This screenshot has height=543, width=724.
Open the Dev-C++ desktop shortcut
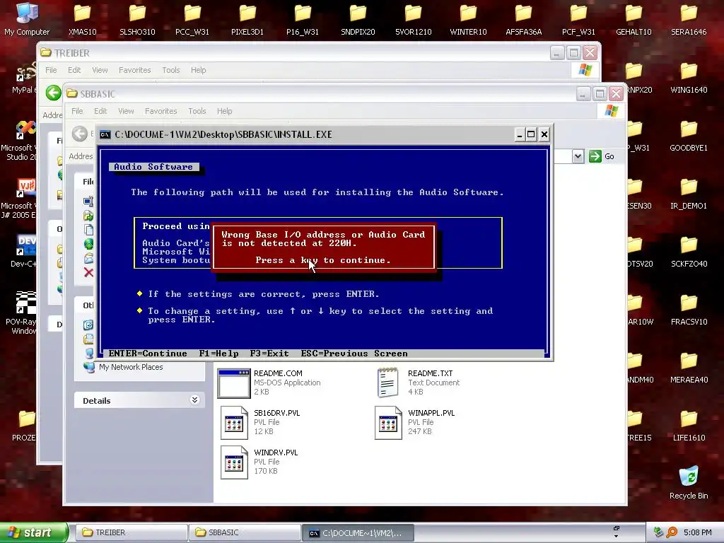click(24, 251)
